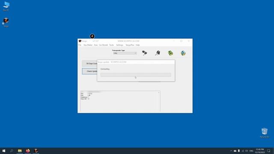
Task: Open Firefox from taskbar
Action: click(28, 151)
